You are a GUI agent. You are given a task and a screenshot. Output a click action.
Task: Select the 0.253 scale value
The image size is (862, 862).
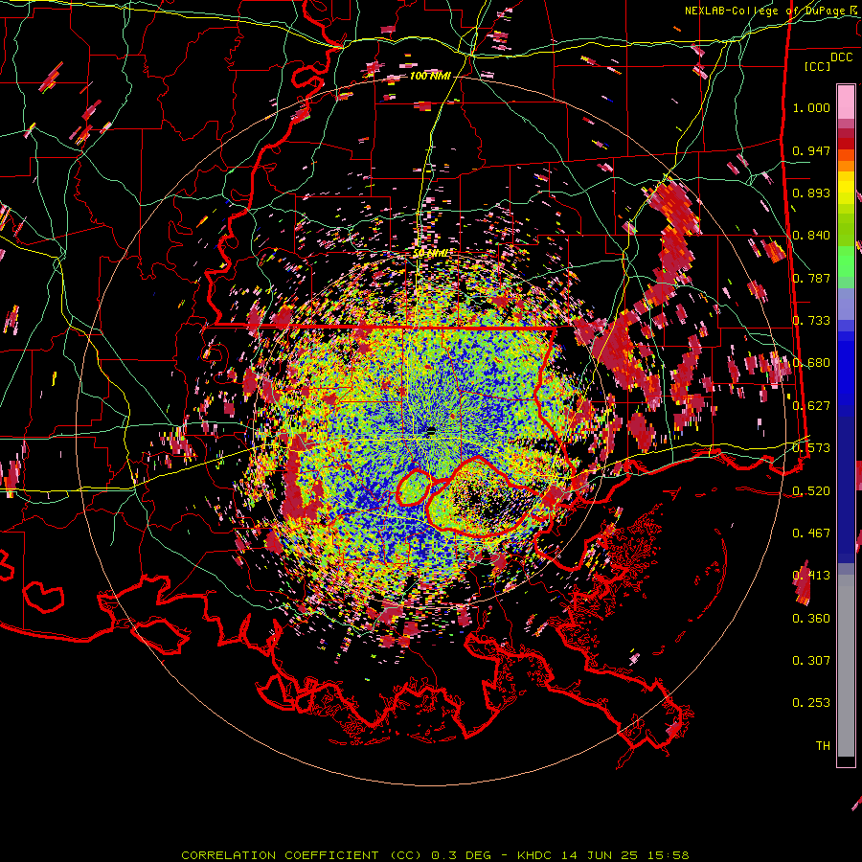(811, 703)
